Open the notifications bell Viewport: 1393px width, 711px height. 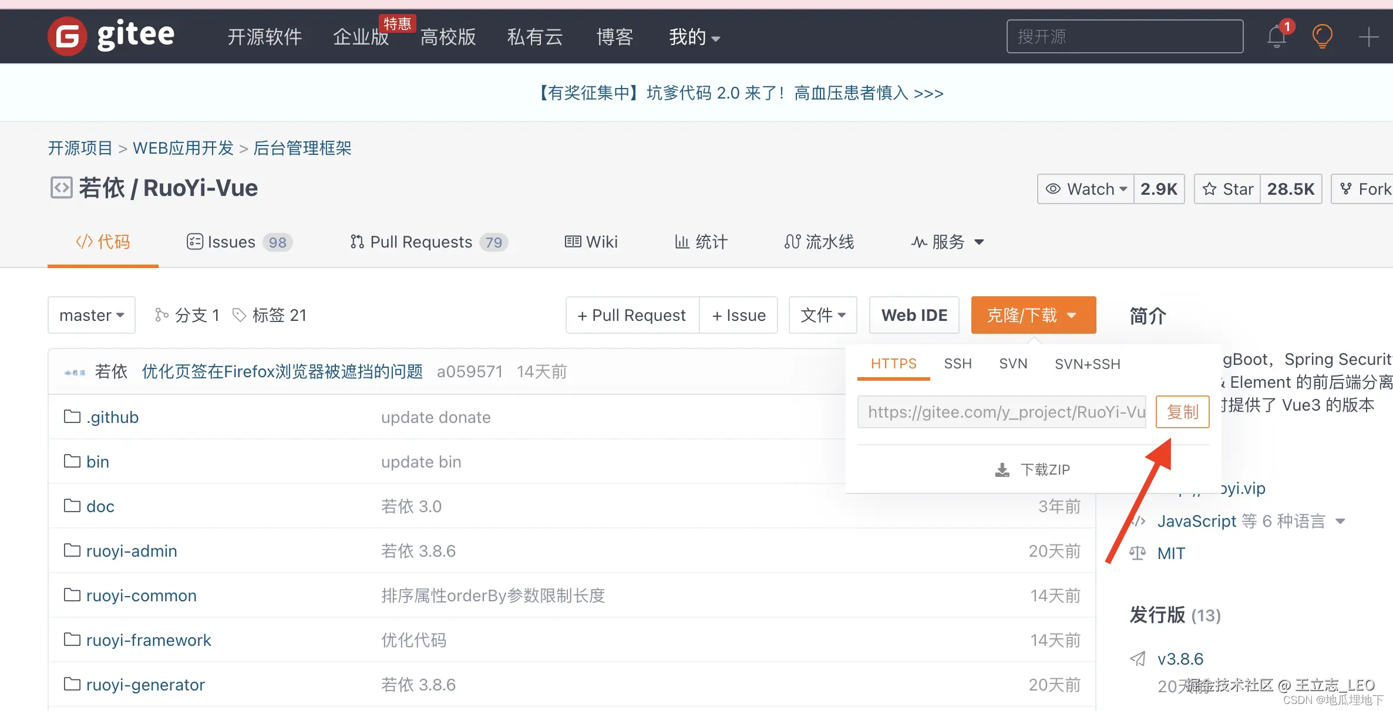(x=1276, y=37)
